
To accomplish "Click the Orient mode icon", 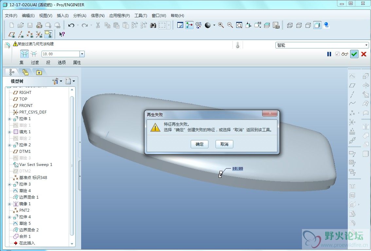I will [x=199, y=25].
